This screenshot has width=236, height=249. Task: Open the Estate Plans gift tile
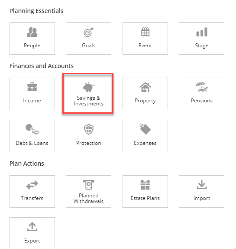pos(145,191)
